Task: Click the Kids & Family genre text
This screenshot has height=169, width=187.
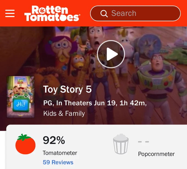Action: pyautogui.click(x=64, y=113)
